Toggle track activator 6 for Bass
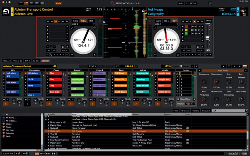The width and height of the screenshot is (250, 156). click(x=114, y=104)
